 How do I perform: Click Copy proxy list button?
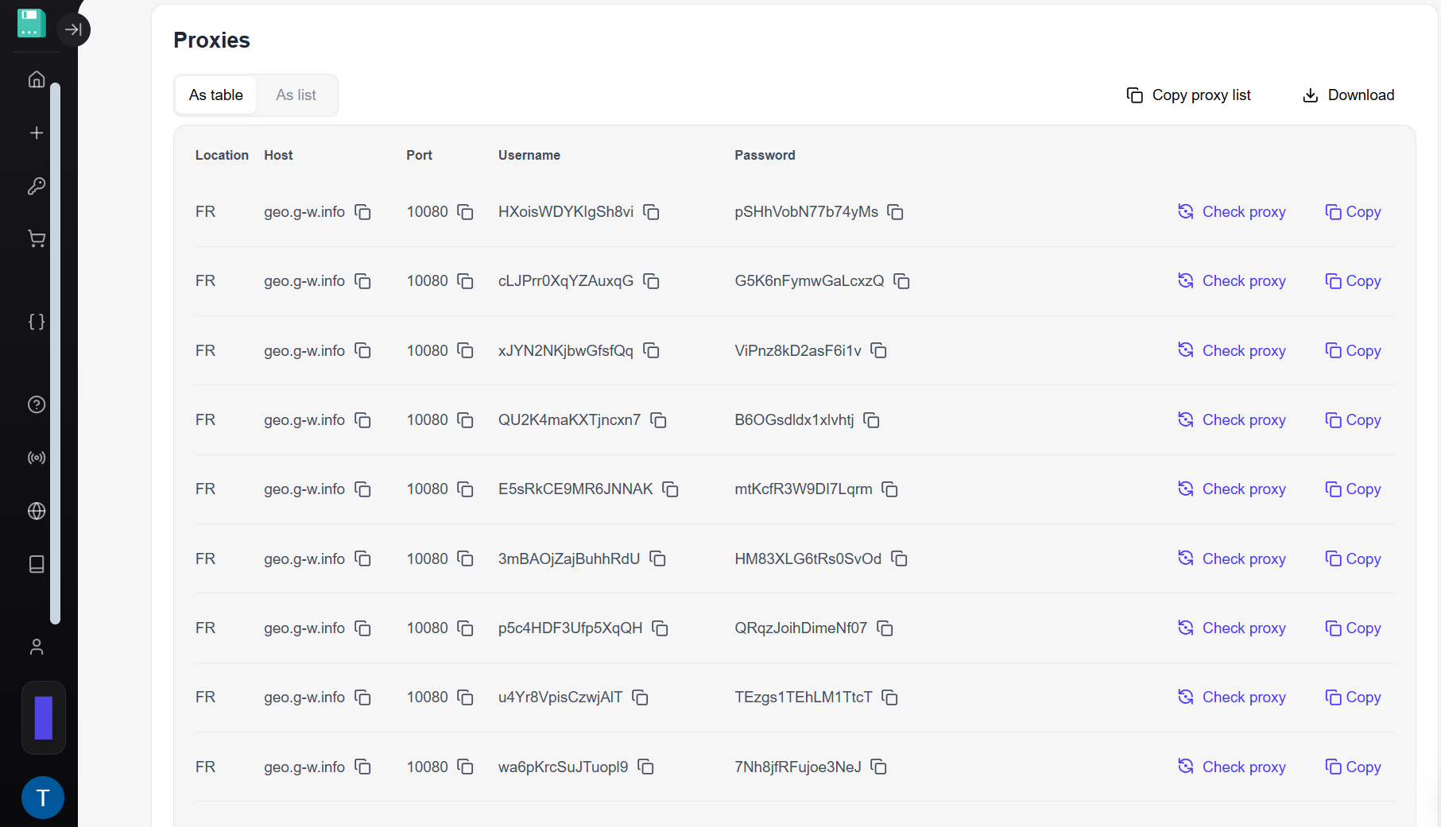[x=1189, y=95]
